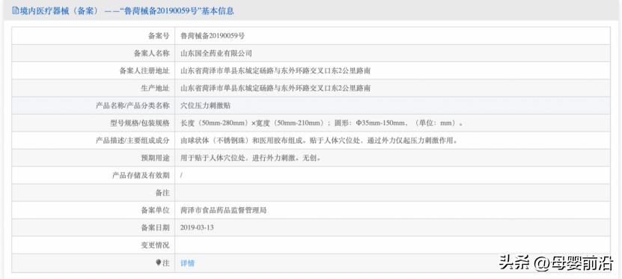Click the 型号规格/包装规格 label

coord(140,123)
